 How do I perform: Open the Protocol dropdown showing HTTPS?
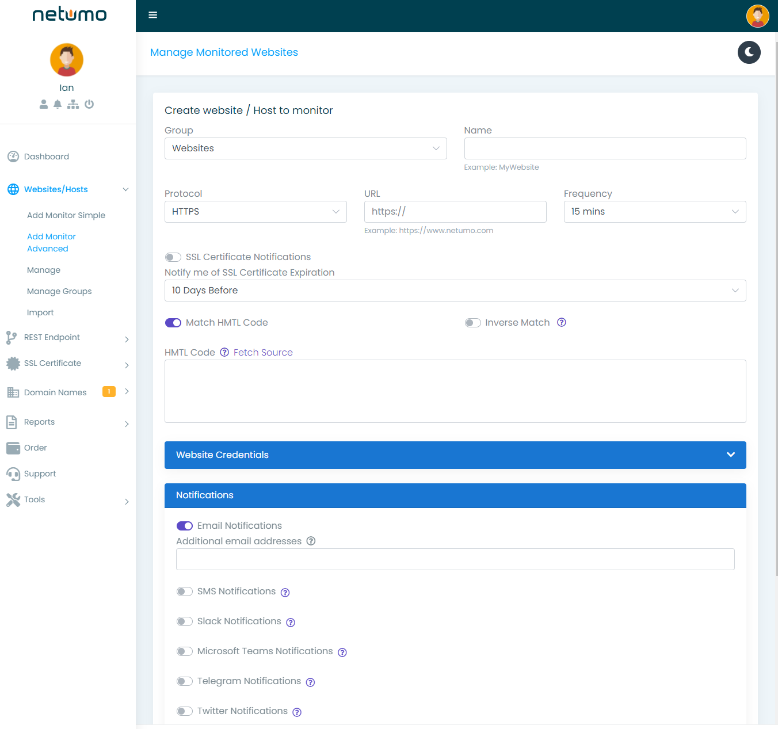(x=255, y=212)
